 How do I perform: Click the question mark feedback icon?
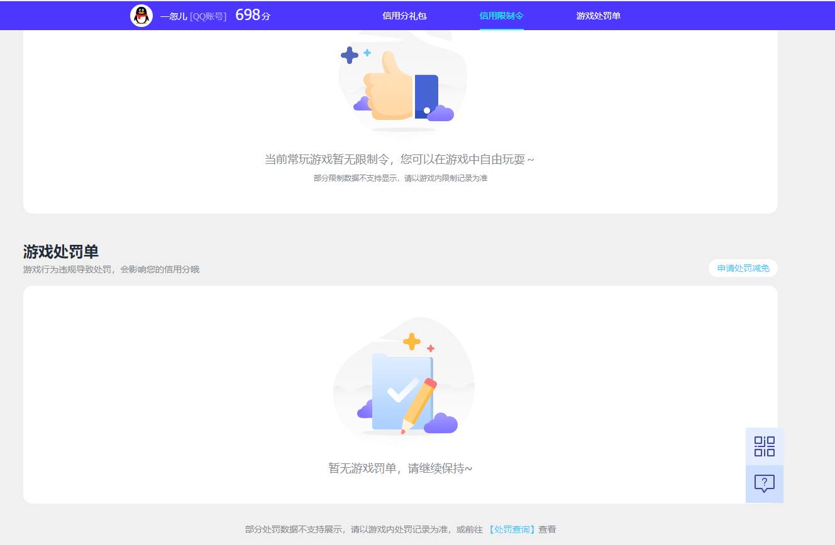coord(764,483)
